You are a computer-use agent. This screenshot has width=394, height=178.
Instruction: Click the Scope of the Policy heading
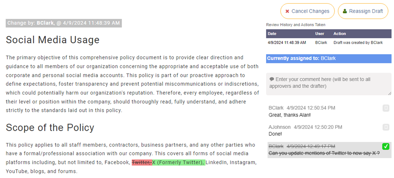[50, 128]
